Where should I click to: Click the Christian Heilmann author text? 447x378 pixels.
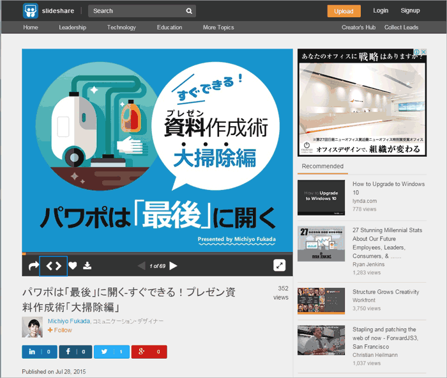(x=375, y=355)
